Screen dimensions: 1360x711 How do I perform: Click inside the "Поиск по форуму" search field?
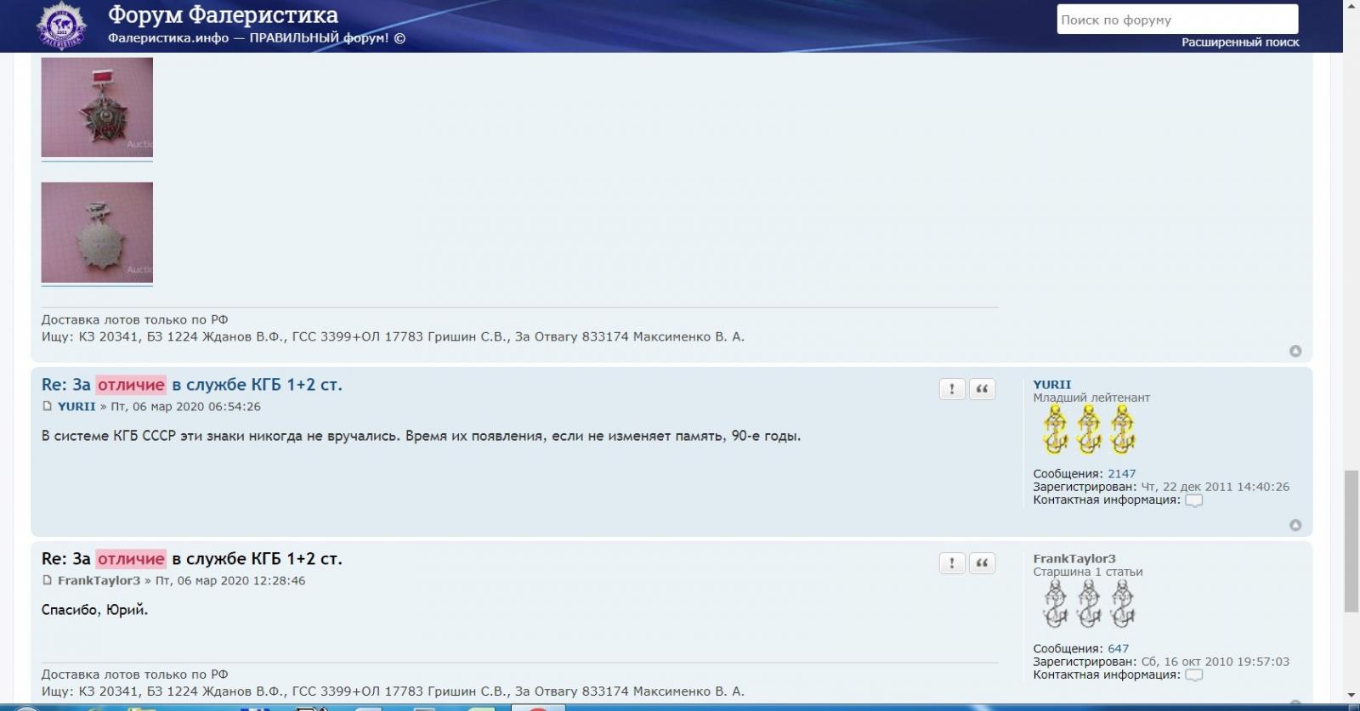click(x=1176, y=20)
